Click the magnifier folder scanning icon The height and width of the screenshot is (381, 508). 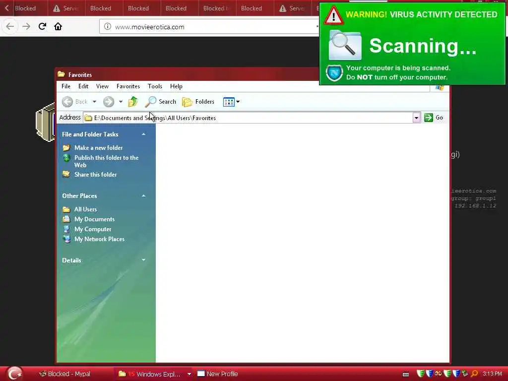click(x=345, y=45)
